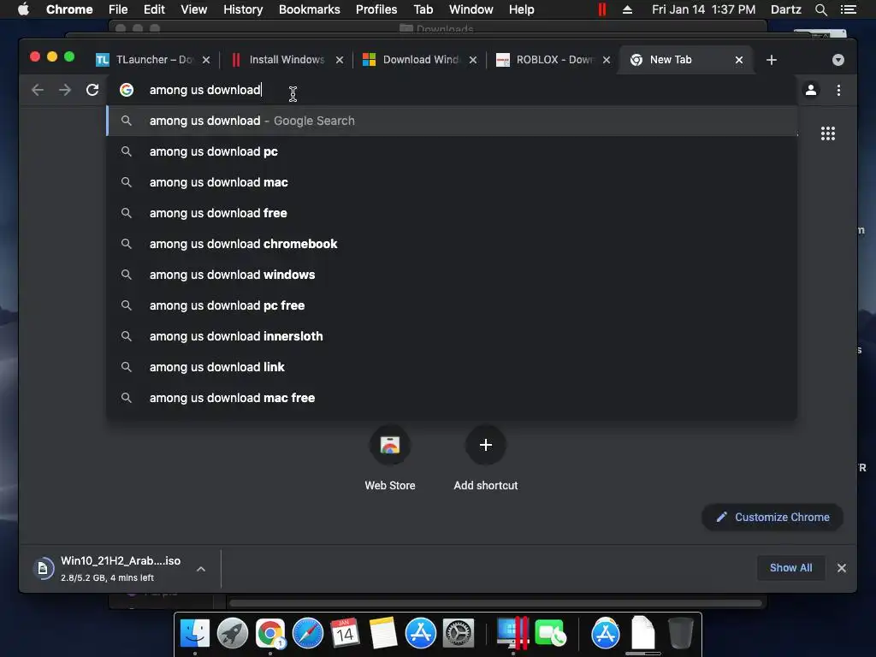Click Show All downloads button

tap(790, 568)
